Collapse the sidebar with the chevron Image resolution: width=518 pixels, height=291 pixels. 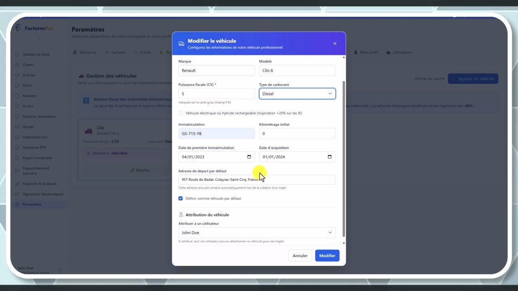pyautogui.click(x=39, y=40)
